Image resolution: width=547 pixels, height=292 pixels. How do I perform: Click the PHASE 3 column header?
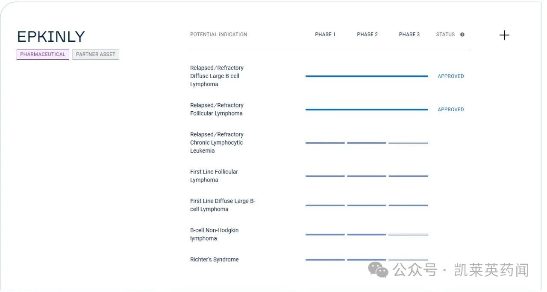point(409,35)
